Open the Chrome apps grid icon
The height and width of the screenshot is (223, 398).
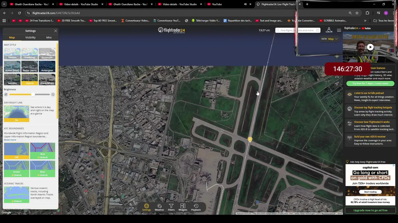(4, 20)
